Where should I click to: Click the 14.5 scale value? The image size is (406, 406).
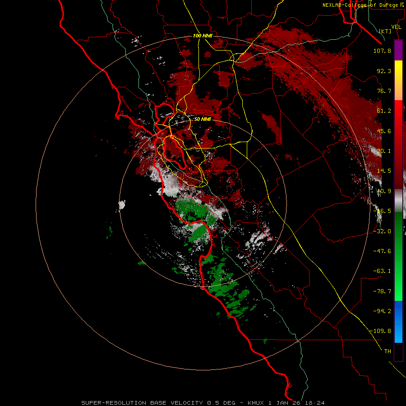click(384, 171)
